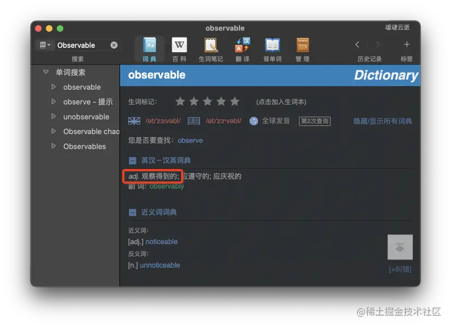Open the synonym noticeable link

point(161,241)
